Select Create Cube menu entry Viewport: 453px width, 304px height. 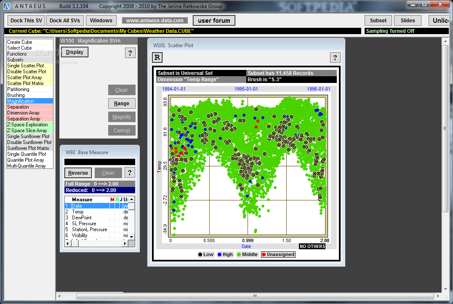(30, 42)
